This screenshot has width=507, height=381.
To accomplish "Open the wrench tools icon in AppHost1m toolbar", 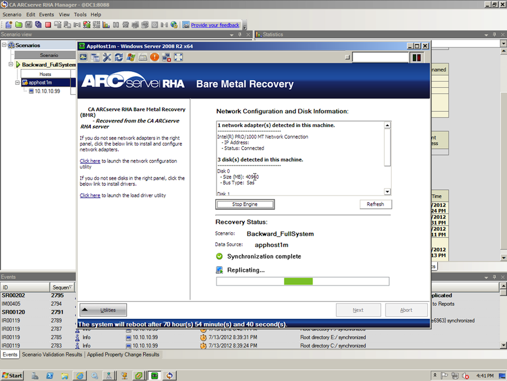I will point(107,57).
